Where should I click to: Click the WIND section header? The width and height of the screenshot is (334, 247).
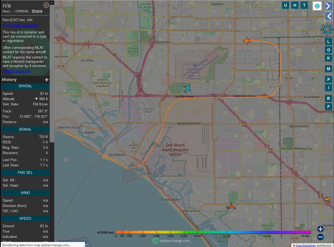[25, 193]
